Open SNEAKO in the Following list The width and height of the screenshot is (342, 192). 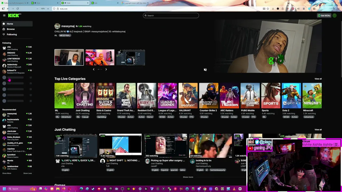(17, 54)
